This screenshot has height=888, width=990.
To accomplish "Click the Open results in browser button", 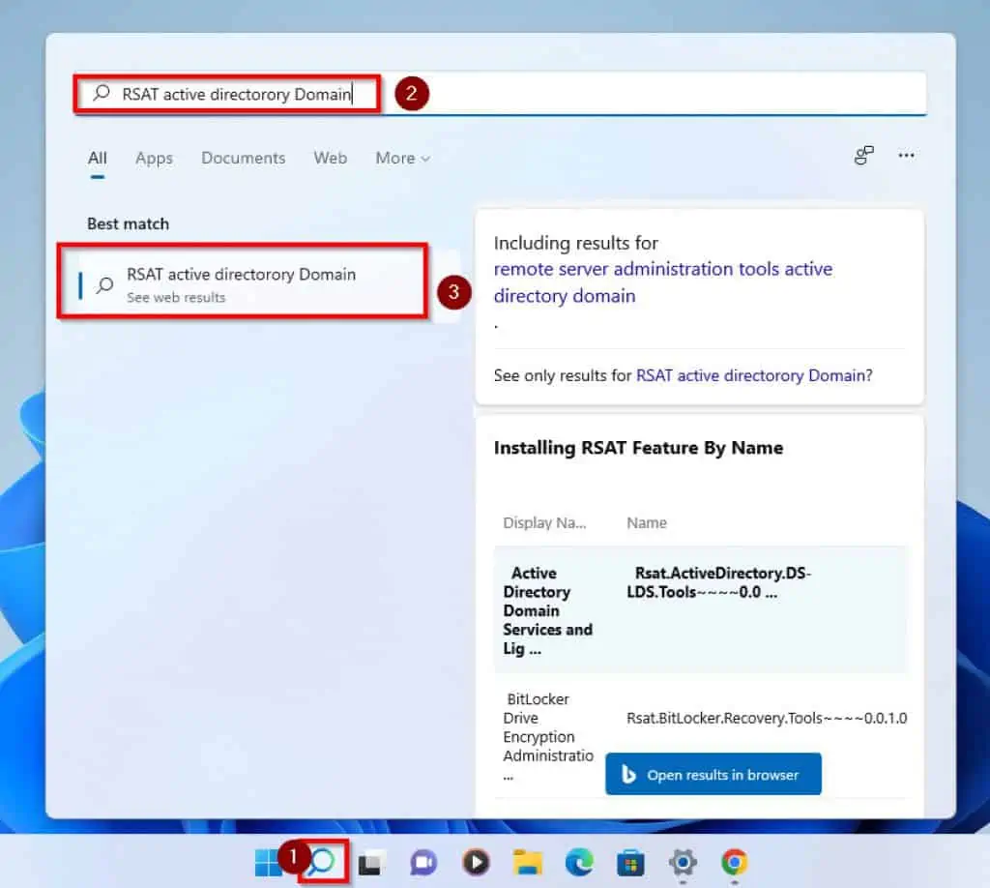I will [x=713, y=774].
